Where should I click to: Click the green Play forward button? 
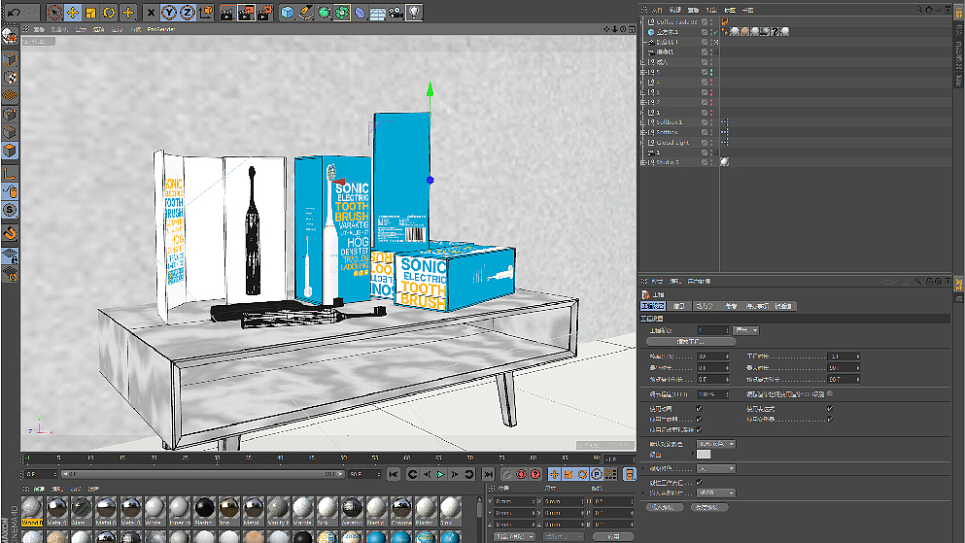coord(440,474)
